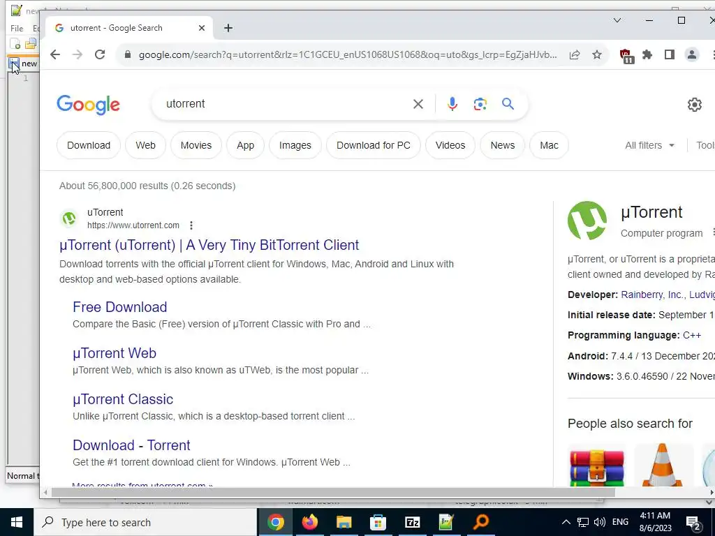Open the WinRAR thumbnail under People also search
This screenshot has width=715, height=536.
coord(596,466)
